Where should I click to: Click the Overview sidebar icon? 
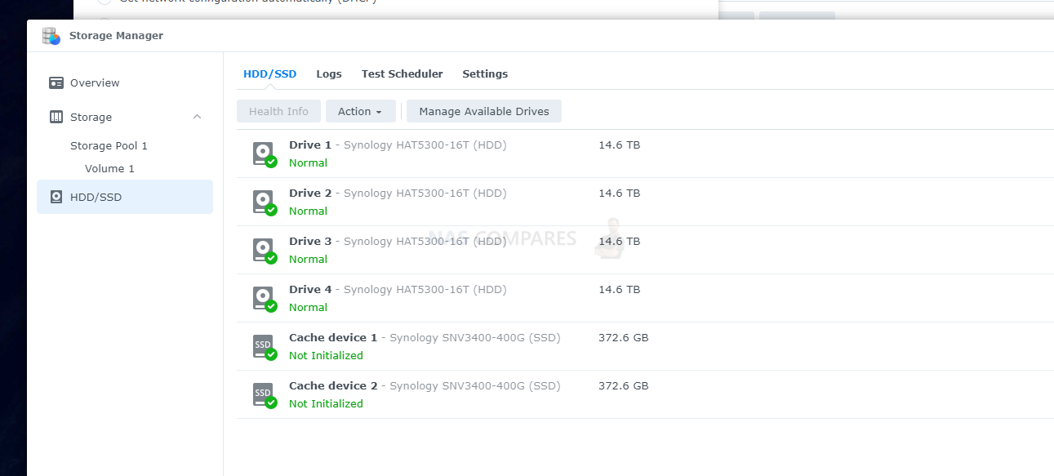(56, 82)
